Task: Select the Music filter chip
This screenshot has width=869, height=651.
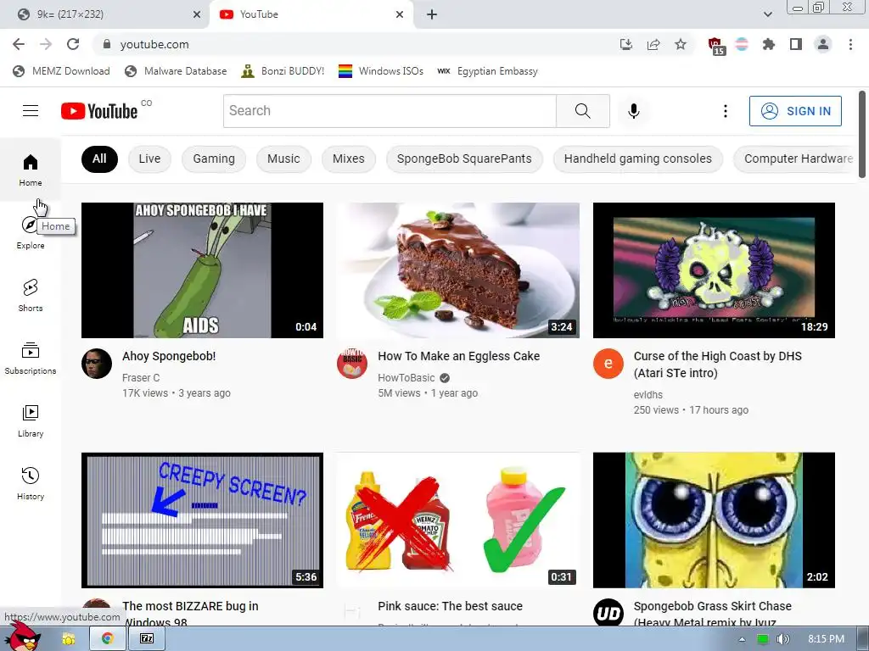Action: coord(283,159)
